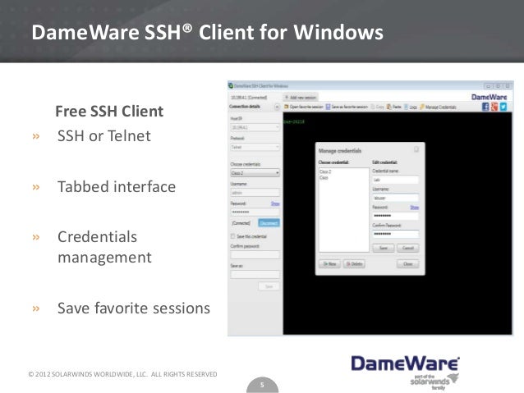Select Cisco 2 in the credential list
Screen dimensions: 524x393
[325, 171]
